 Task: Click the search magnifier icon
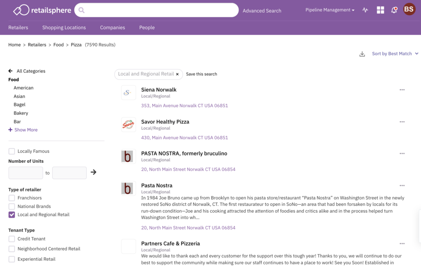(x=82, y=10)
